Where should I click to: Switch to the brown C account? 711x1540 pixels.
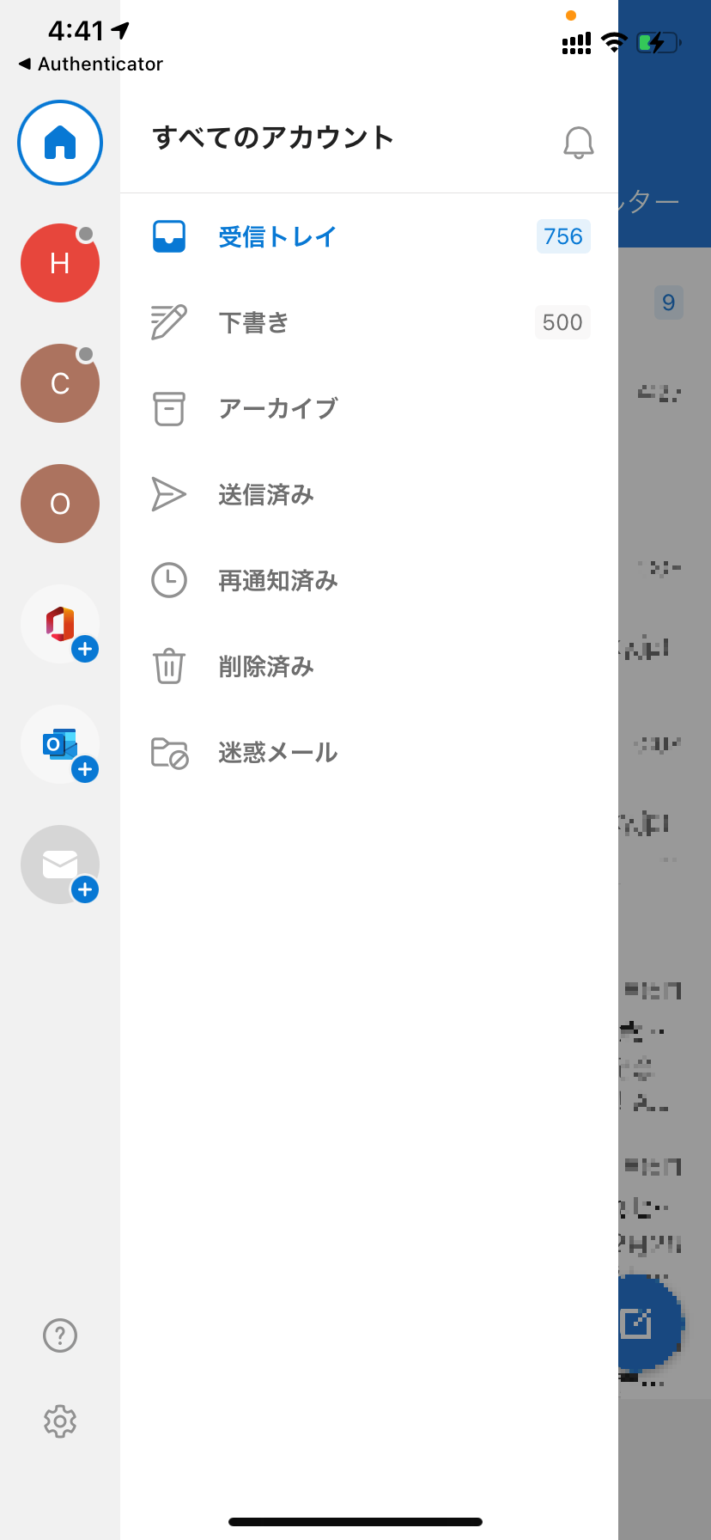60,383
